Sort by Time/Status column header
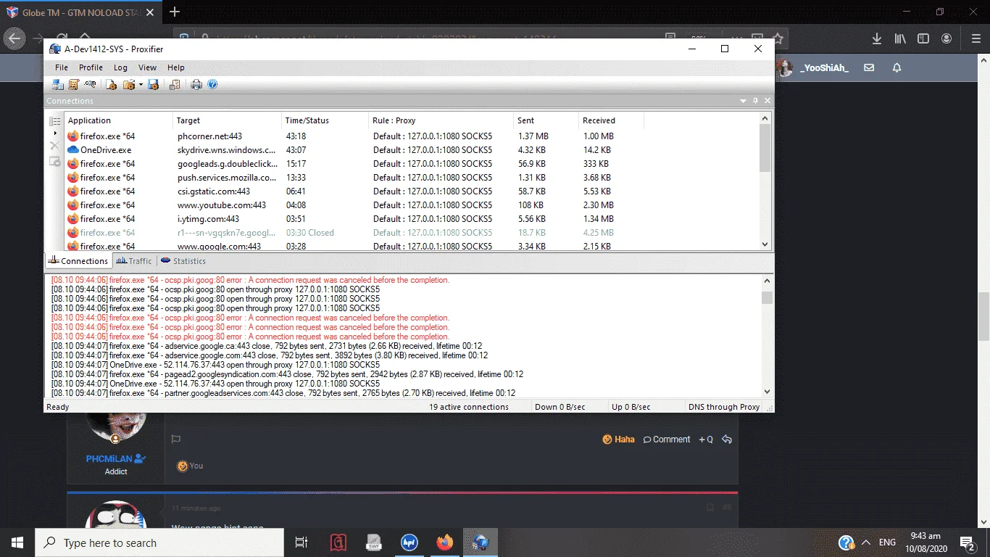990x557 pixels. [325, 120]
